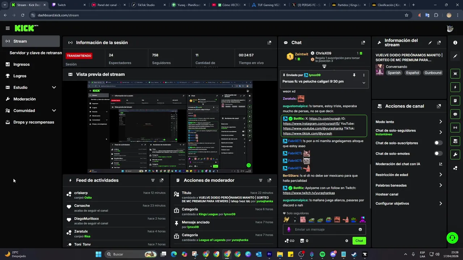Open Spotify from the Windows taskbar
Viewport: 463px width, 260px height.
[x=322, y=254]
